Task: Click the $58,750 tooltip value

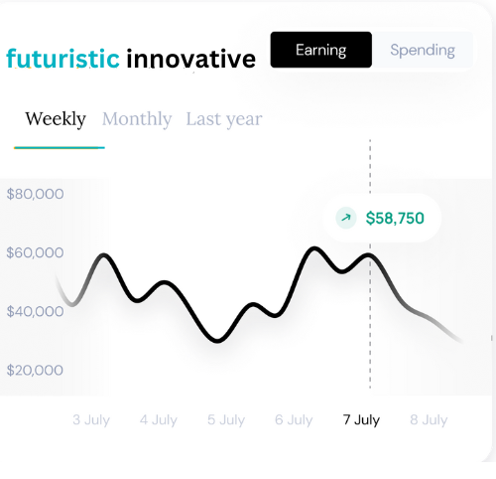Action: (x=395, y=219)
